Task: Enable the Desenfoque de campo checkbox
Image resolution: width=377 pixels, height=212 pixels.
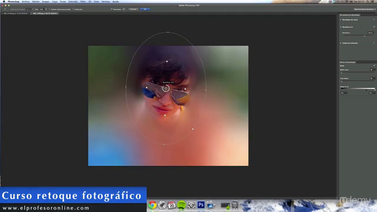Action: (374, 19)
